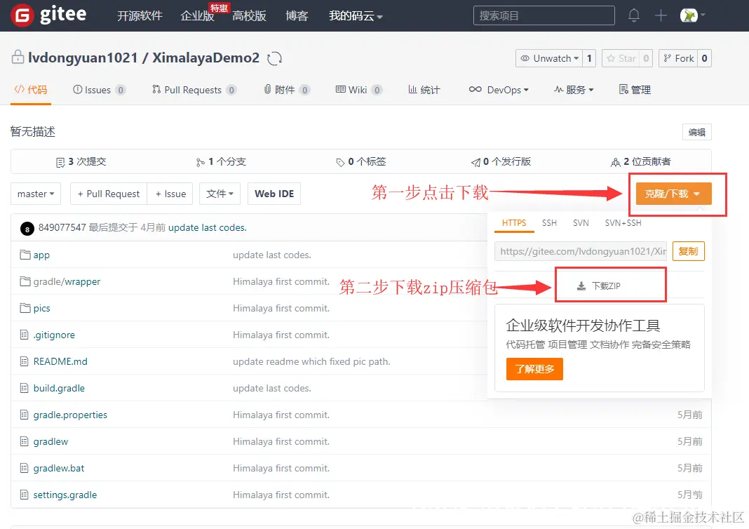The height and width of the screenshot is (529, 749).
Task: Click the private repo lock icon
Action: point(18,57)
